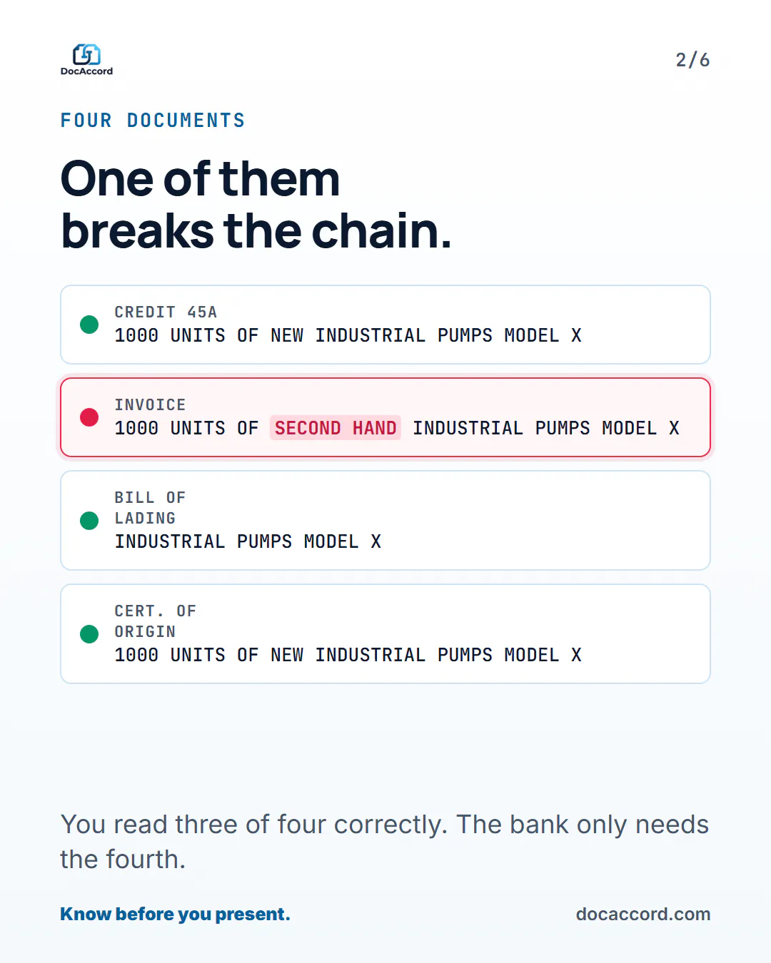
Task: Click the 2/6 page indicator
Action: (692, 60)
